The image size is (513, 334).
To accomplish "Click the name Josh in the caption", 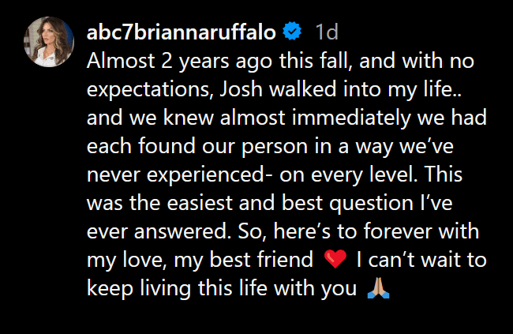I will click(242, 89).
